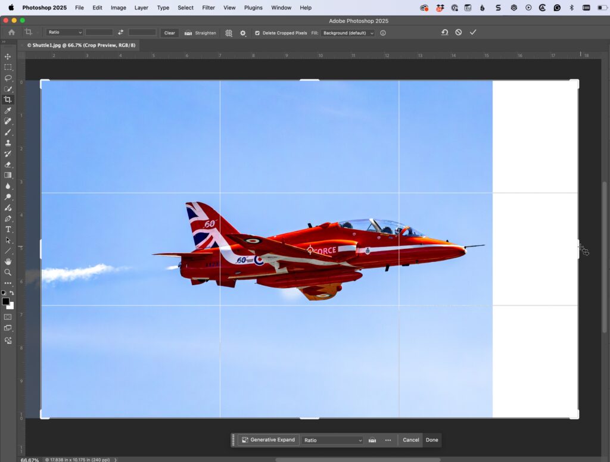
Task: Open the File menu
Action: click(79, 8)
